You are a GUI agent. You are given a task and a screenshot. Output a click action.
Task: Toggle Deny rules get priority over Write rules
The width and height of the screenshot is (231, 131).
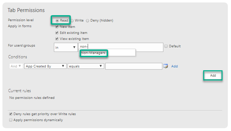(11, 114)
